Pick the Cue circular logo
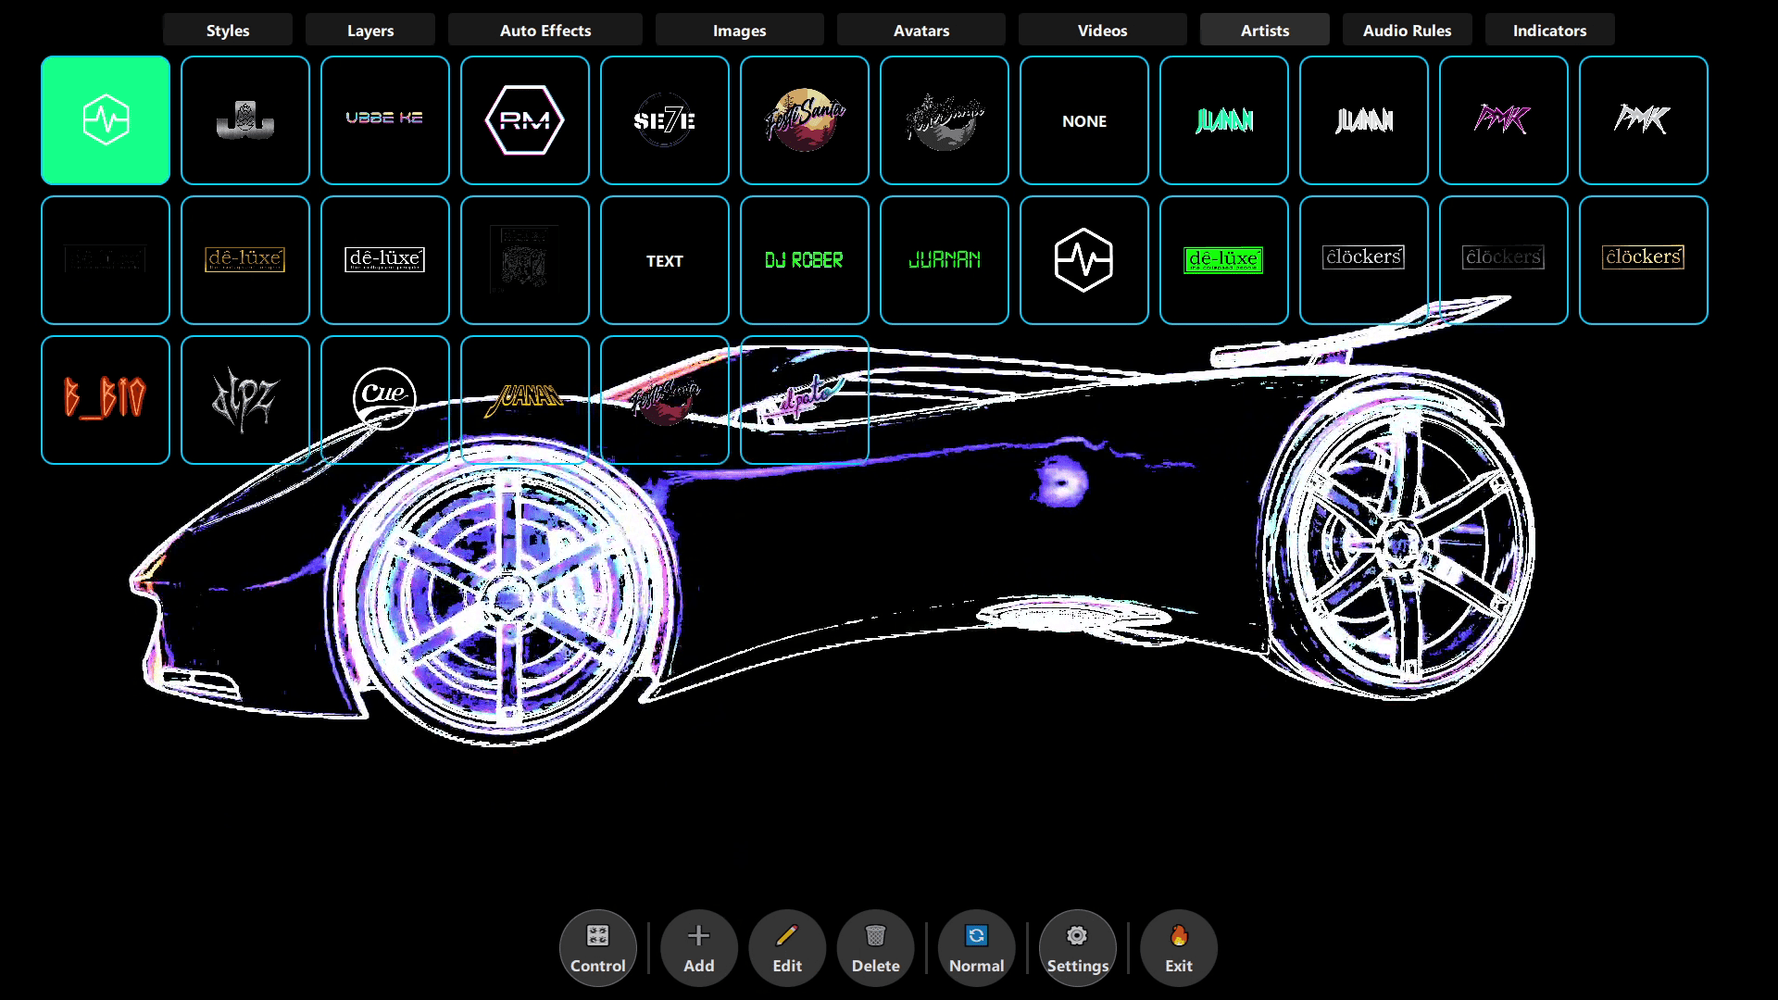The image size is (1778, 1000). [384, 399]
